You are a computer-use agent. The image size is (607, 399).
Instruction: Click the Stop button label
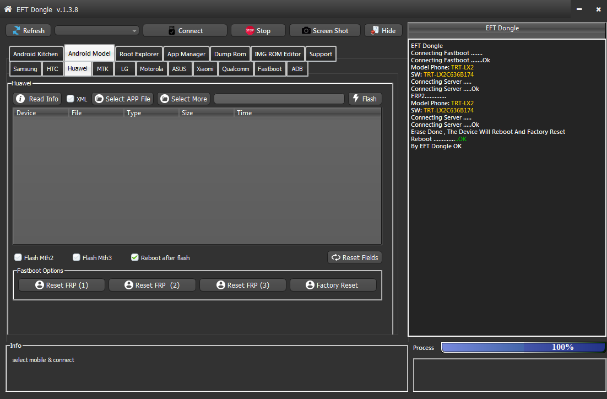[x=263, y=31]
